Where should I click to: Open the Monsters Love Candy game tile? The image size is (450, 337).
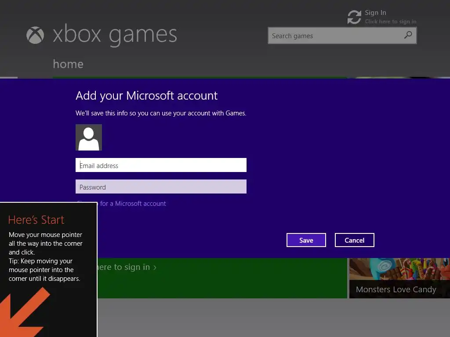click(399, 278)
